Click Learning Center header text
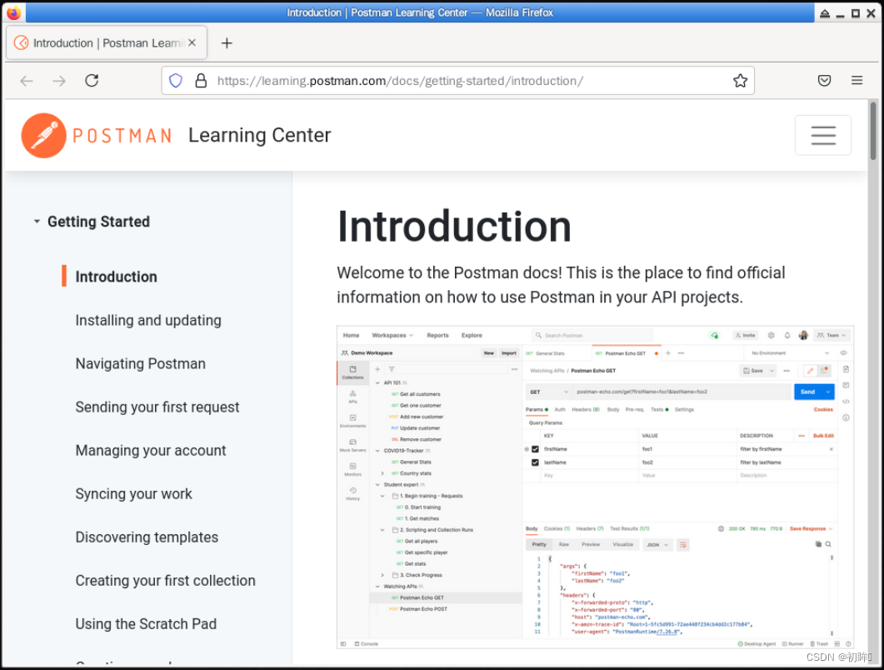The image size is (884, 670). pyautogui.click(x=259, y=135)
